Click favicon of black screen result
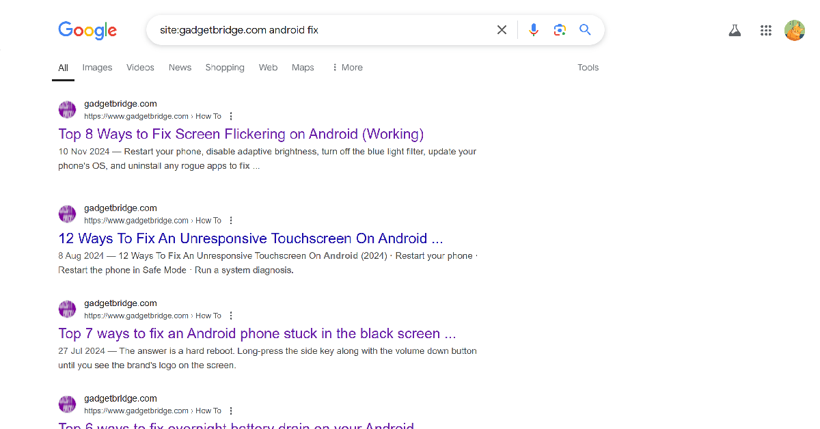820x429 pixels. coord(67,309)
